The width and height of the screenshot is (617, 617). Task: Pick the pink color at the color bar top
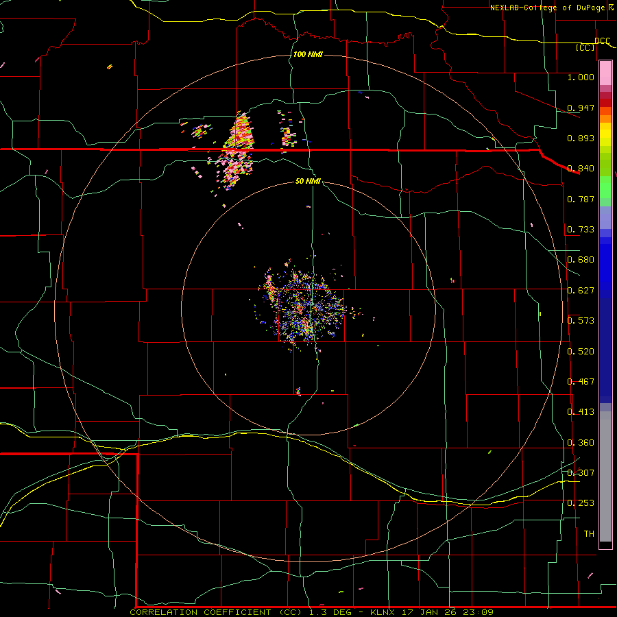tap(605, 73)
